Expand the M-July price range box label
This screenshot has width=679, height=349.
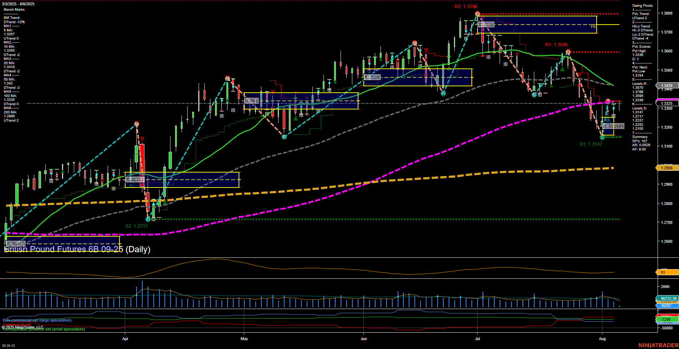click(x=486, y=24)
